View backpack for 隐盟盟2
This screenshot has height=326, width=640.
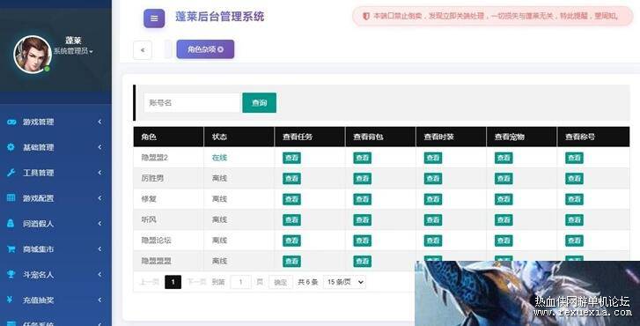point(362,158)
